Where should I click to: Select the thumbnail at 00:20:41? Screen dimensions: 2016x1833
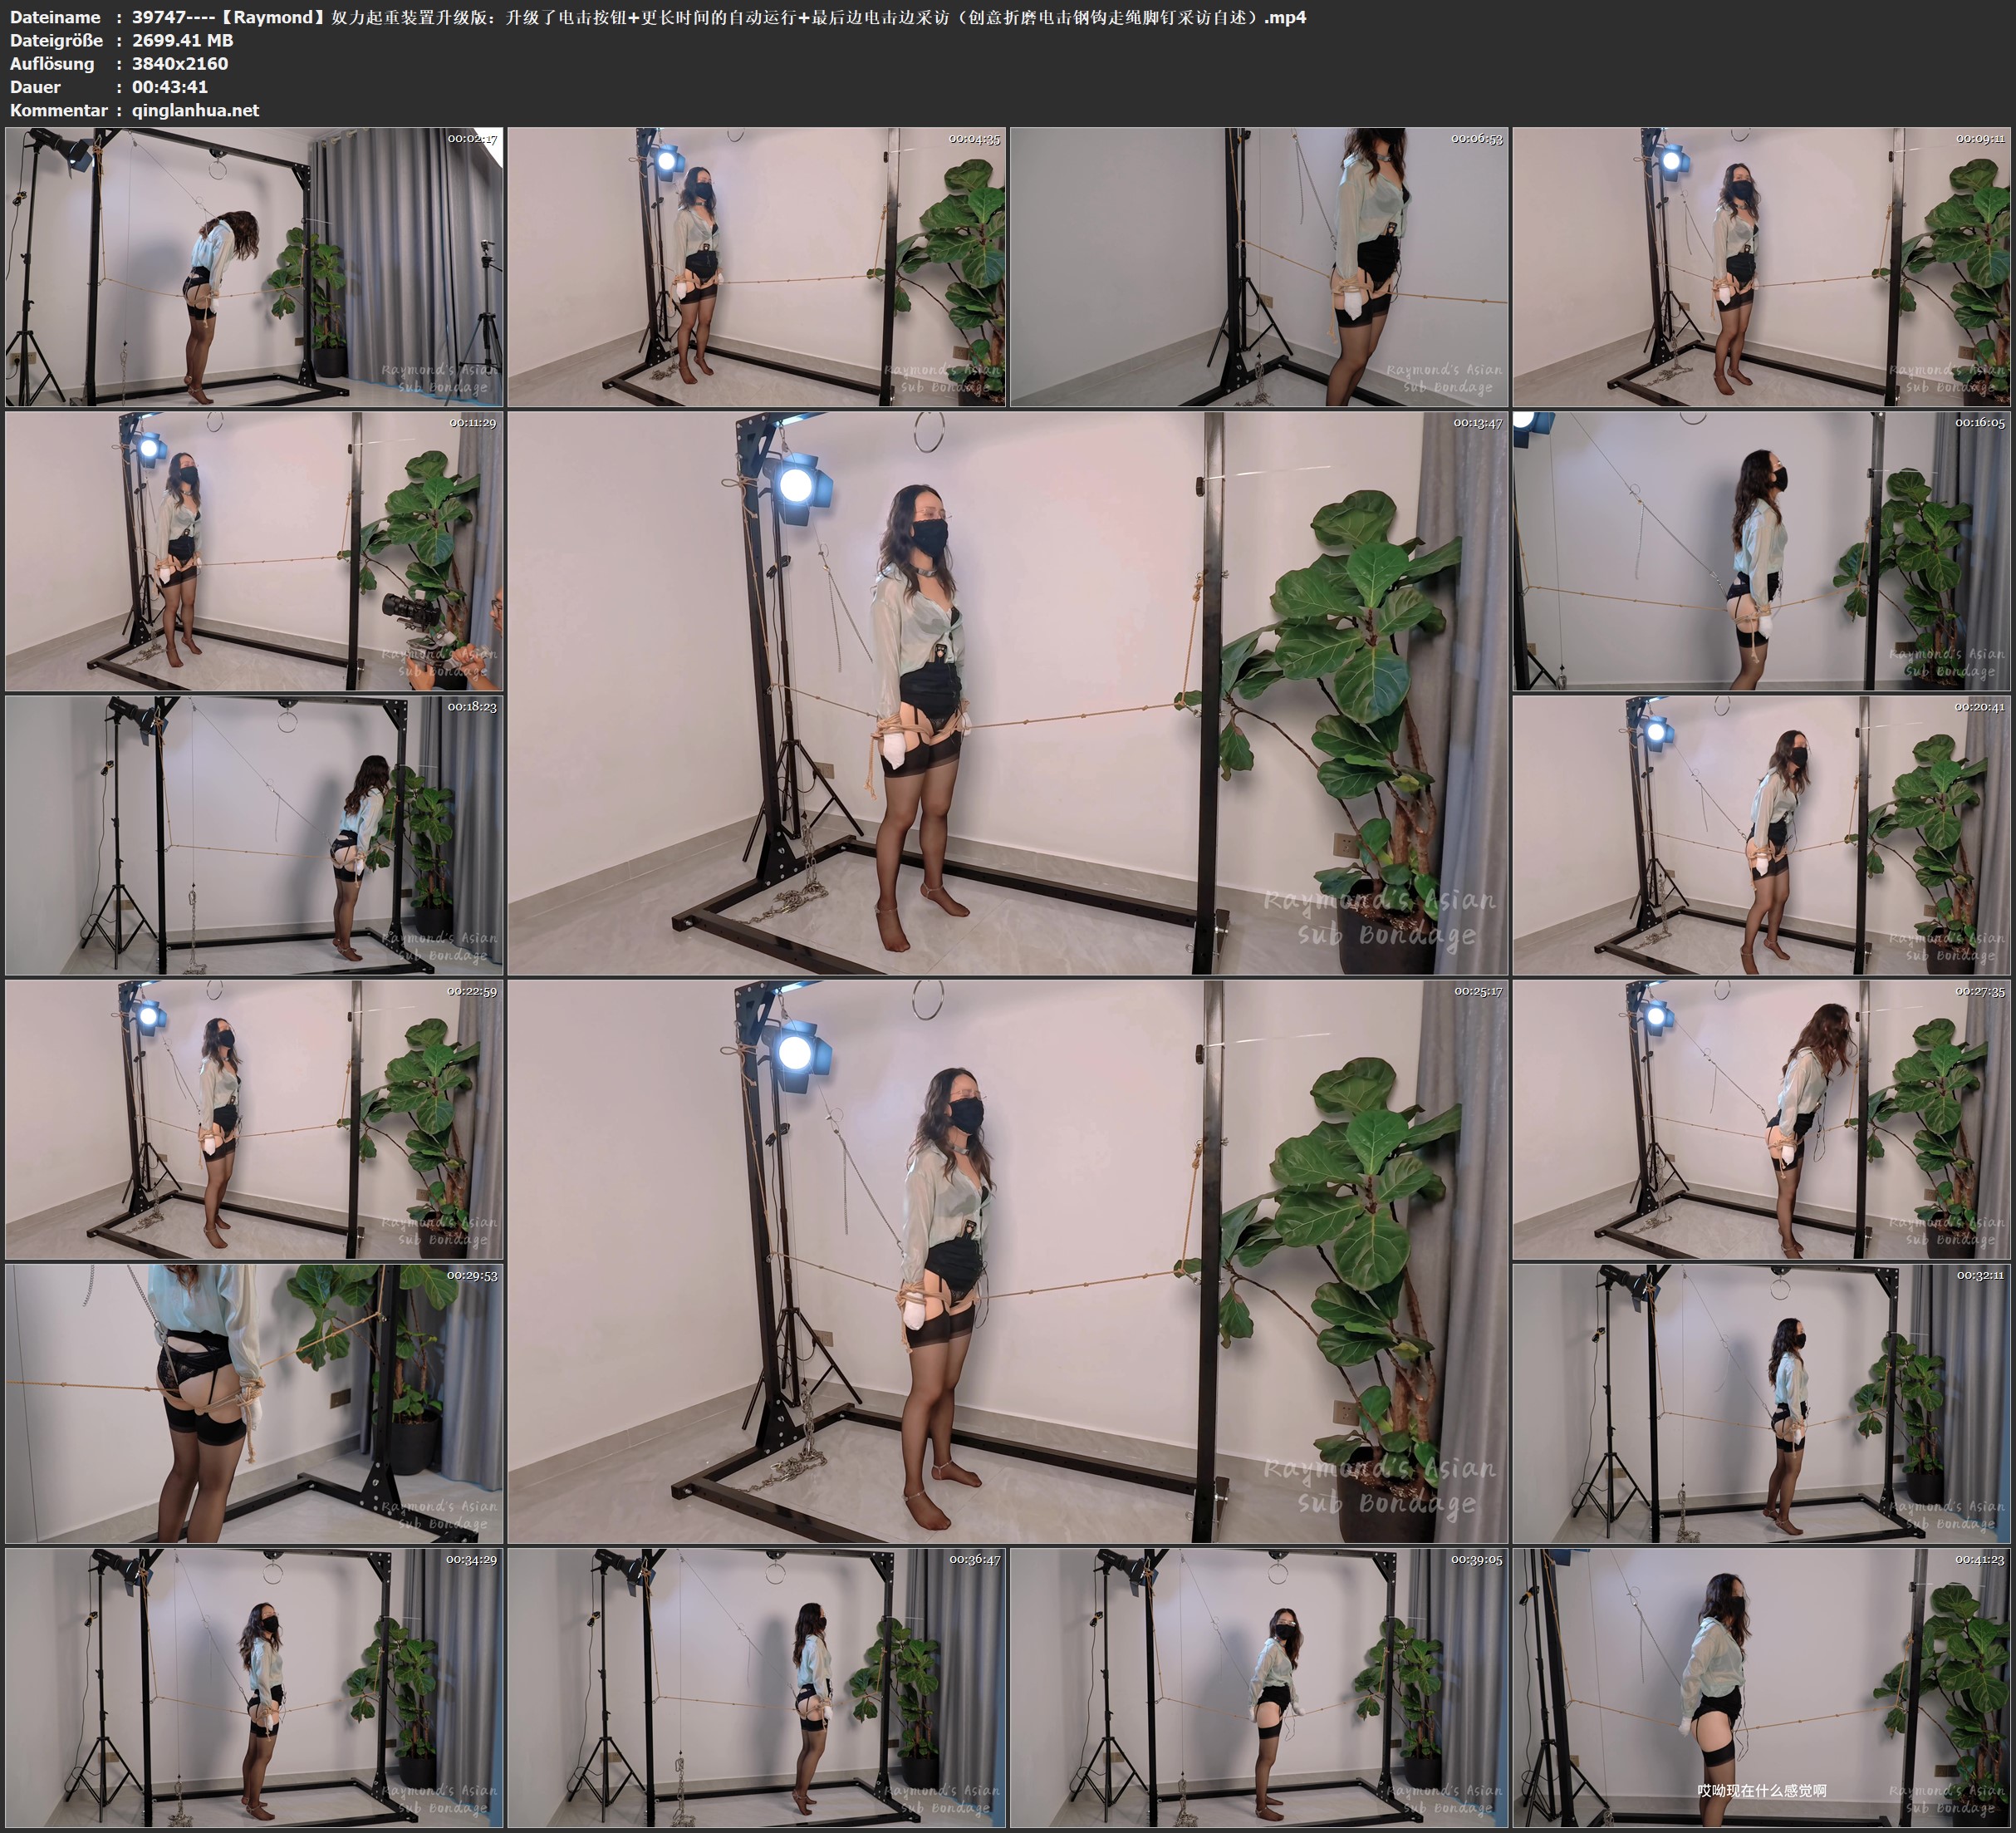(1761, 835)
